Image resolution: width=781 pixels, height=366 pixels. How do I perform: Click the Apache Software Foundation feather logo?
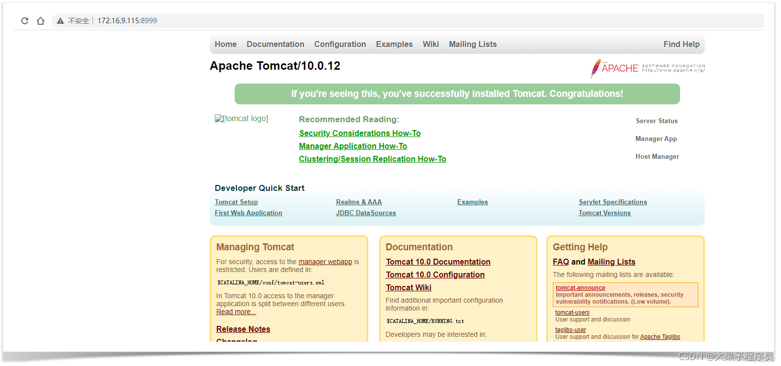pyautogui.click(x=648, y=68)
